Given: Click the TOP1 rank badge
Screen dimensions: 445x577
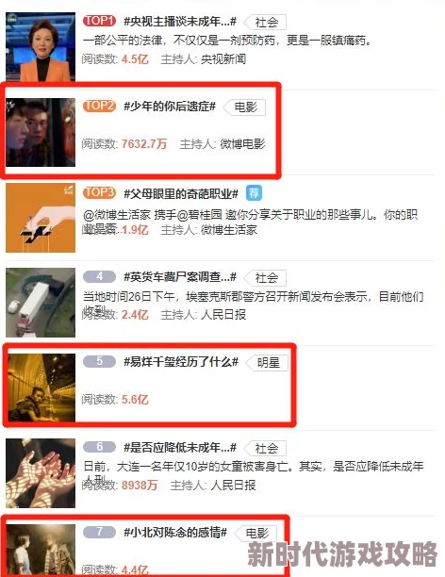Looking at the screenshot, I should (99, 21).
